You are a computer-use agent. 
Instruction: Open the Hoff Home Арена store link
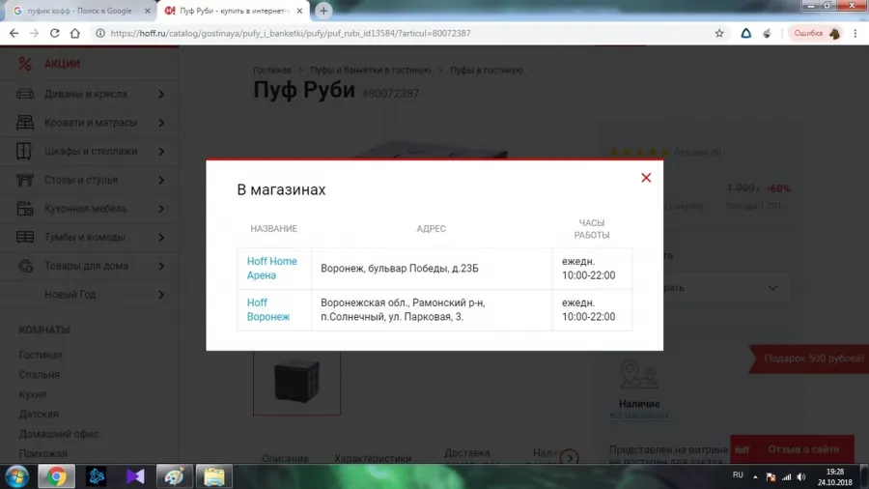pyautogui.click(x=271, y=269)
